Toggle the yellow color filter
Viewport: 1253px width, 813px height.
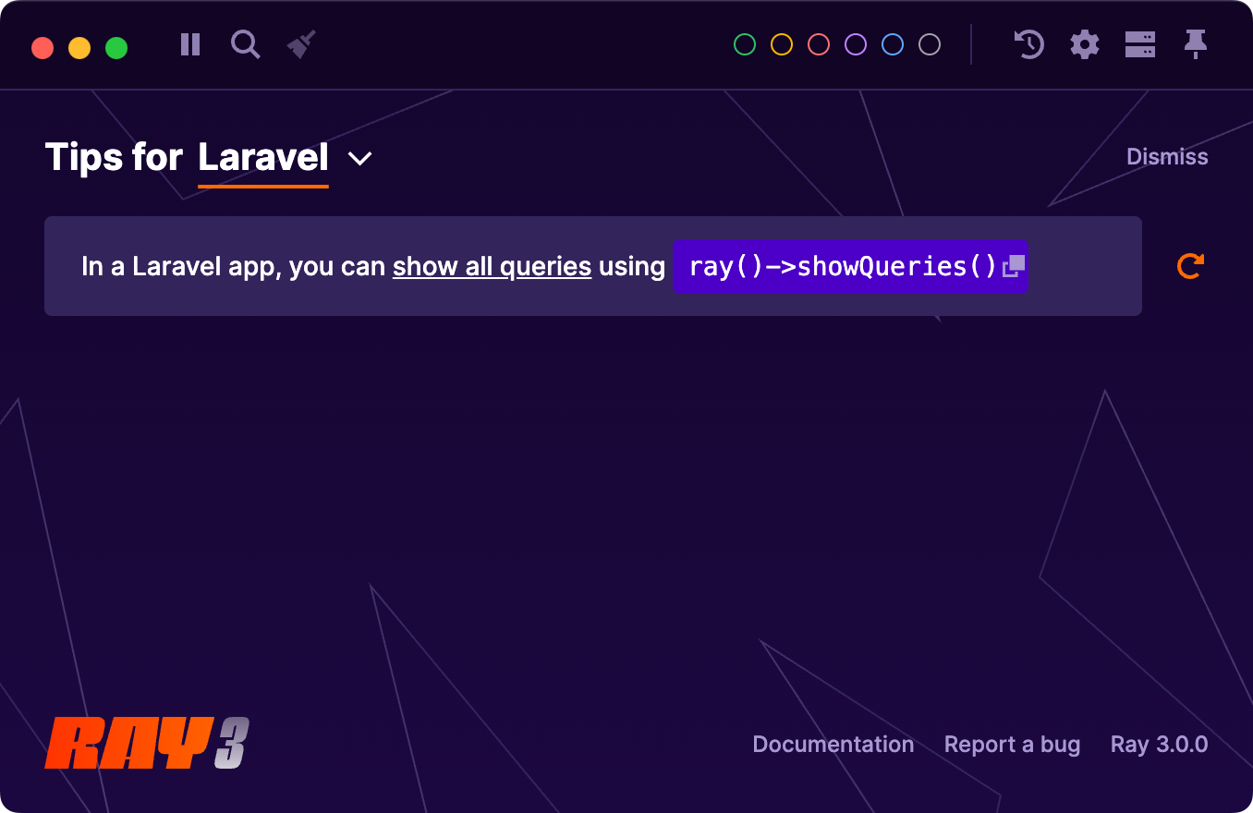coord(781,43)
